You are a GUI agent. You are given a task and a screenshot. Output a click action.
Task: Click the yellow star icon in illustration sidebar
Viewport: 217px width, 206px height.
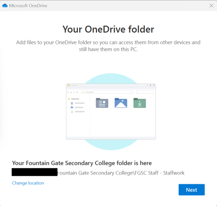tap(69, 99)
